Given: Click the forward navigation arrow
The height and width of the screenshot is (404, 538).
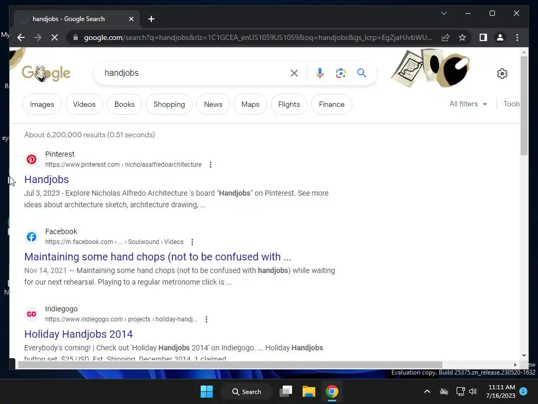Looking at the screenshot, I should coord(38,37).
